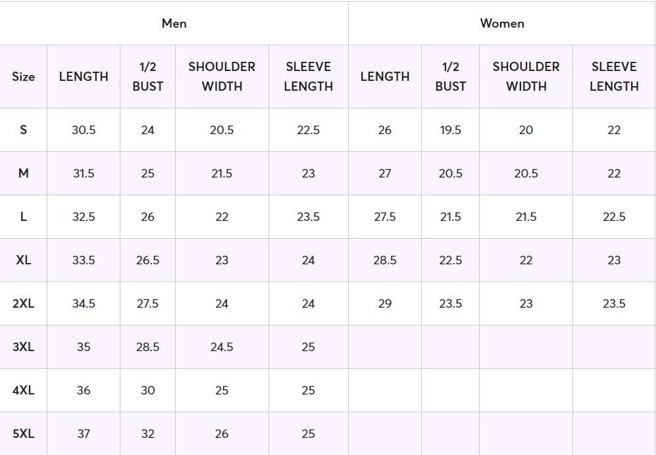Click the Women group header
656x455 pixels.
click(502, 24)
